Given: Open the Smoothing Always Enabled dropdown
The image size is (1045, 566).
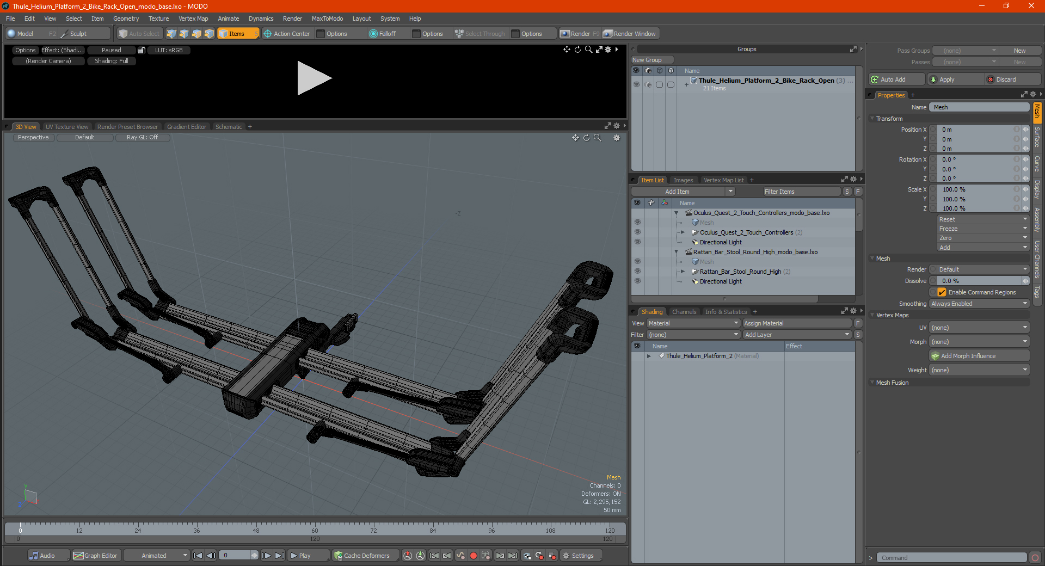Looking at the screenshot, I should (x=979, y=304).
